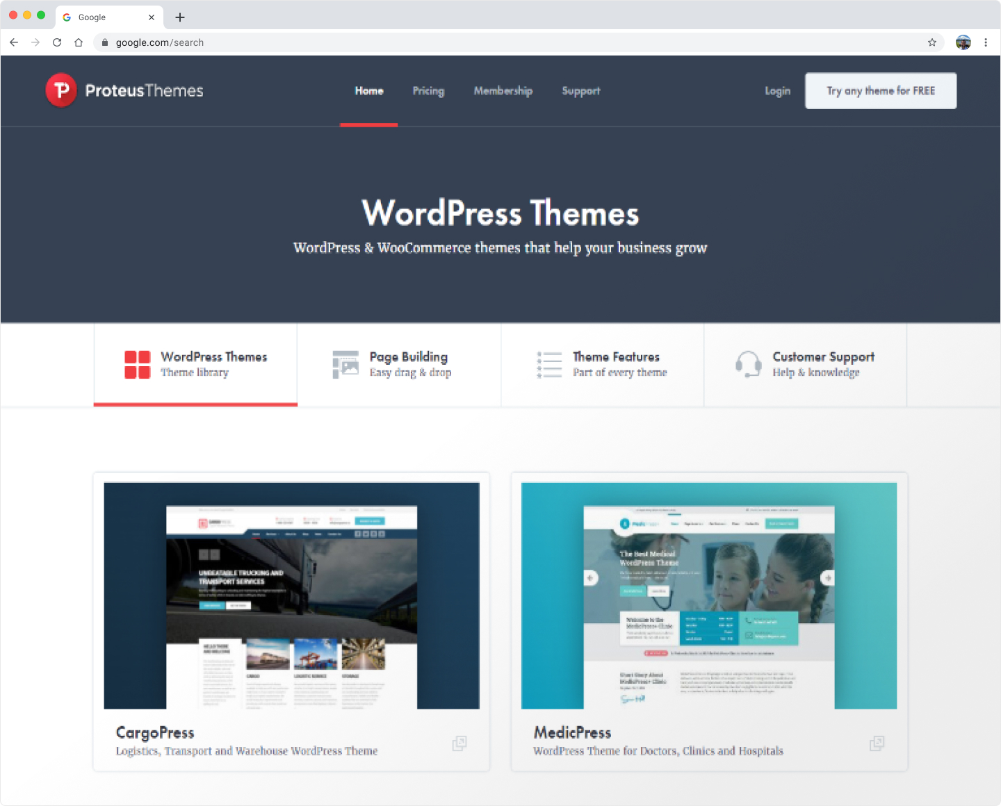Image resolution: width=1001 pixels, height=806 pixels.
Task: Click the Page Building layout icon
Action: [x=345, y=365]
